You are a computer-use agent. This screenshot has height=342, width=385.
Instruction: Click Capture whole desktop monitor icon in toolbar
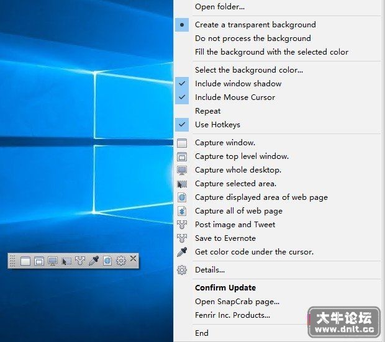(53, 261)
